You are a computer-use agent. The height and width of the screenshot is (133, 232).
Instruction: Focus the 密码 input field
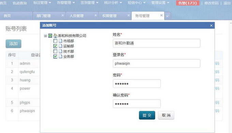click(137, 83)
